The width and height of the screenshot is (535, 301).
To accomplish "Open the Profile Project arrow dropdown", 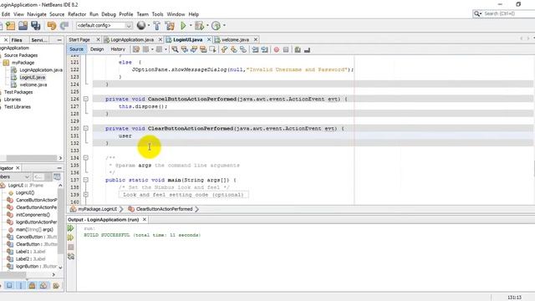I will point(224,26).
